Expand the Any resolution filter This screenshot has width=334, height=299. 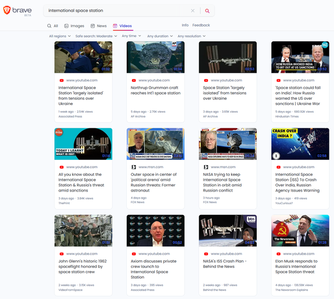click(x=191, y=36)
